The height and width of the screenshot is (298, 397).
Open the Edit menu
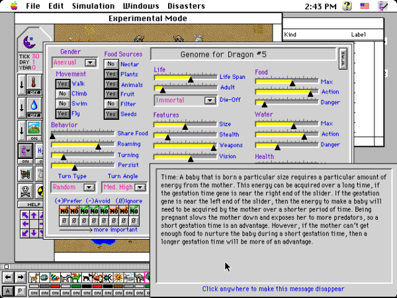pos(56,6)
